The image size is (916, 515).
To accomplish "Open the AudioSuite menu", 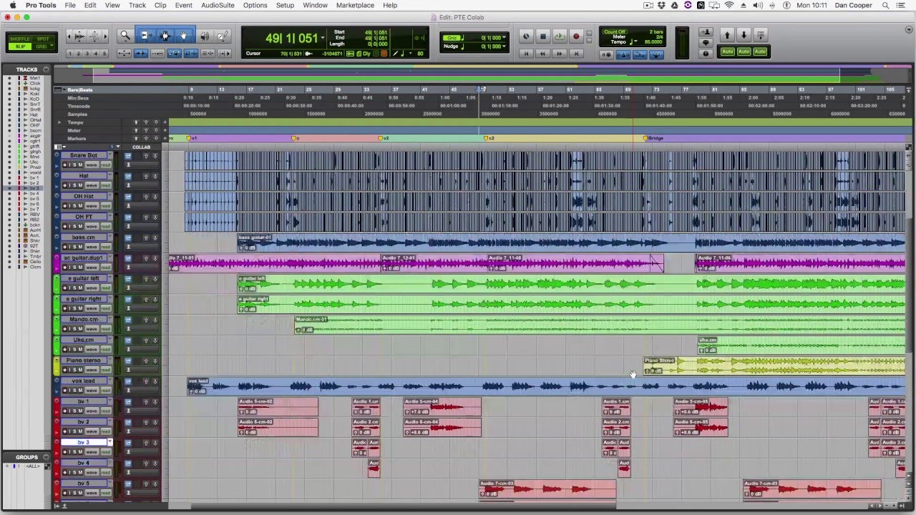I will tap(218, 5).
